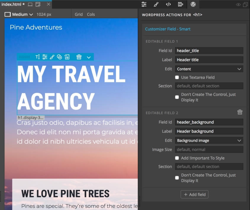This screenshot has height=210, width=250.
Task: Open the Background image edit dropdown
Action: click(x=209, y=140)
